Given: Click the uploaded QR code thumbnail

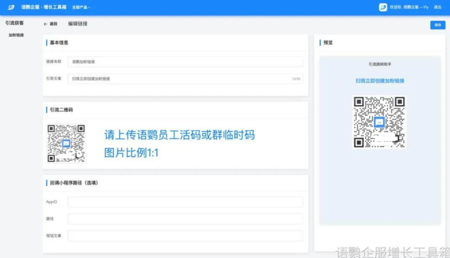Looking at the screenshot, I should [x=66, y=143].
